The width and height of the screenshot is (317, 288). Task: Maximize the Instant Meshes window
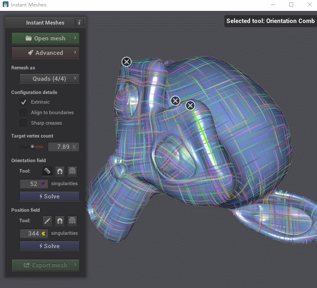[x=291, y=4]
